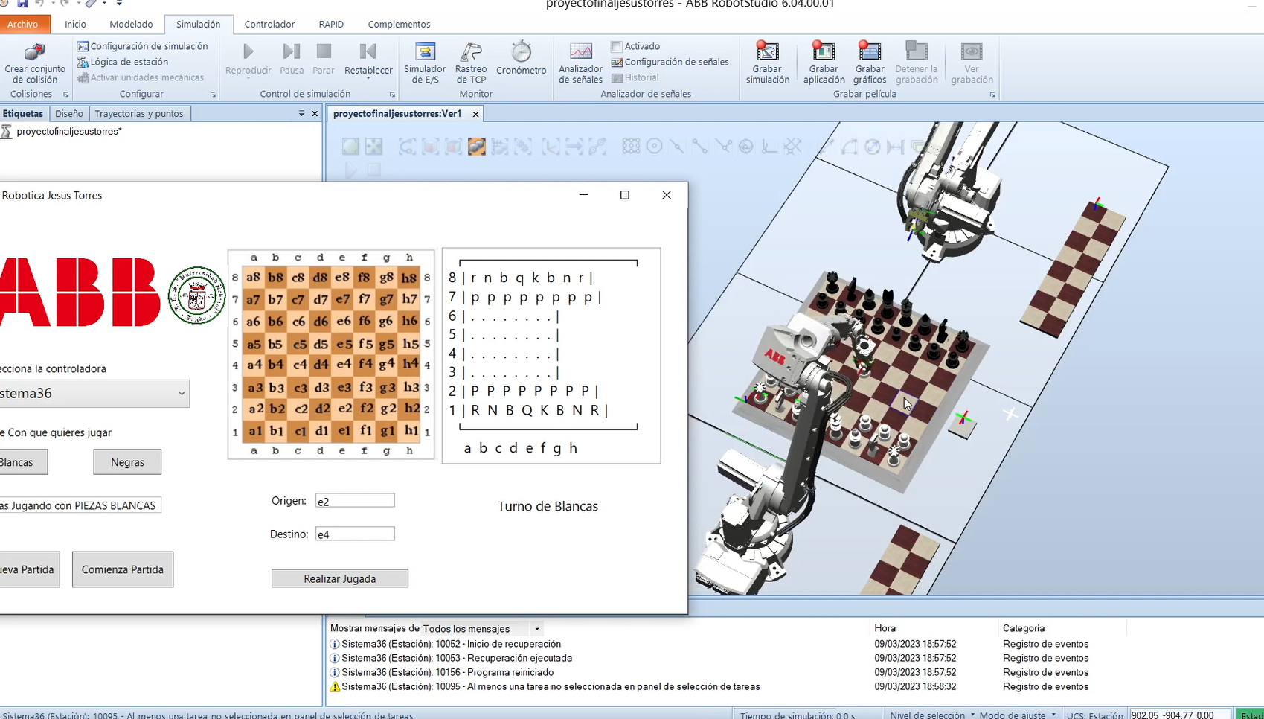
Task: Open the Diseño panel tab
Action: pyautogui.click(x=68, y=114)
